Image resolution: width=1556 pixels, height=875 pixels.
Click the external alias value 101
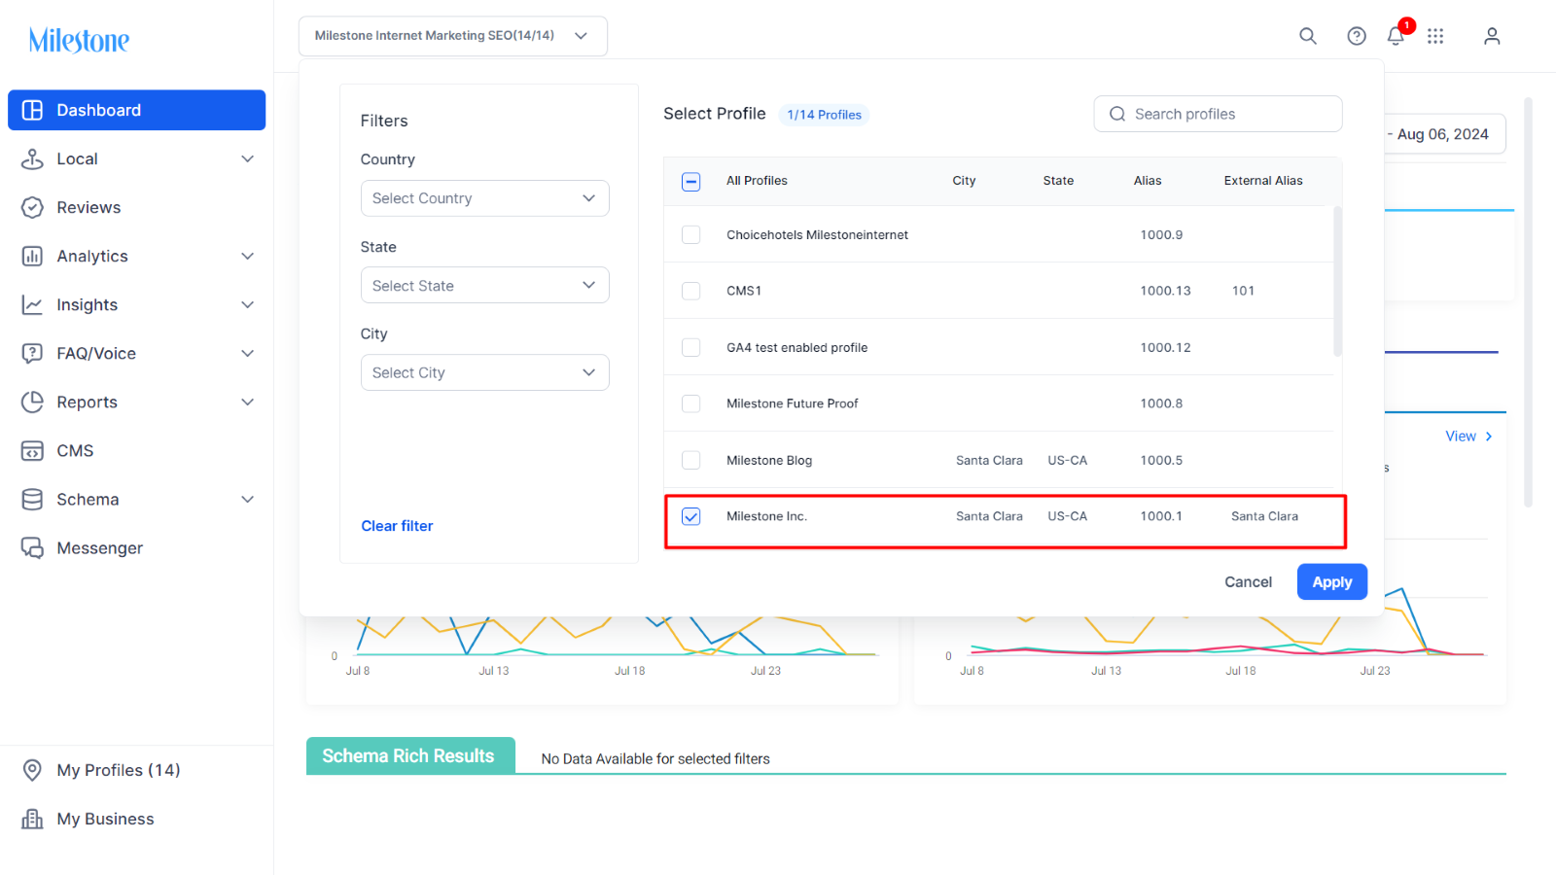(x=1243, y=291)
